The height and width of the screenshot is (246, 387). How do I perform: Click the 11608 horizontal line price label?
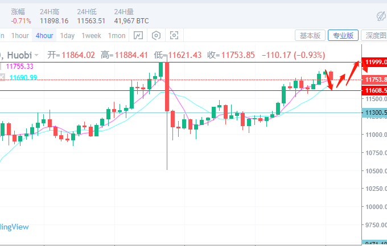coord(376,90)
